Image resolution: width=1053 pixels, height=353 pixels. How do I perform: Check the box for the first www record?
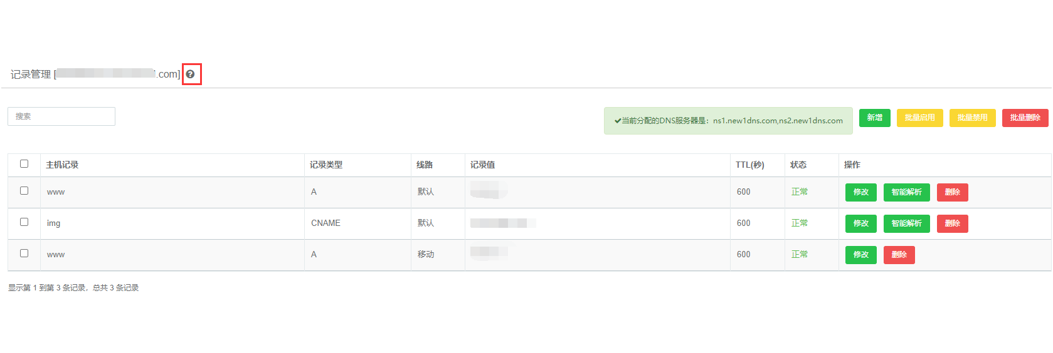(24, 191)
